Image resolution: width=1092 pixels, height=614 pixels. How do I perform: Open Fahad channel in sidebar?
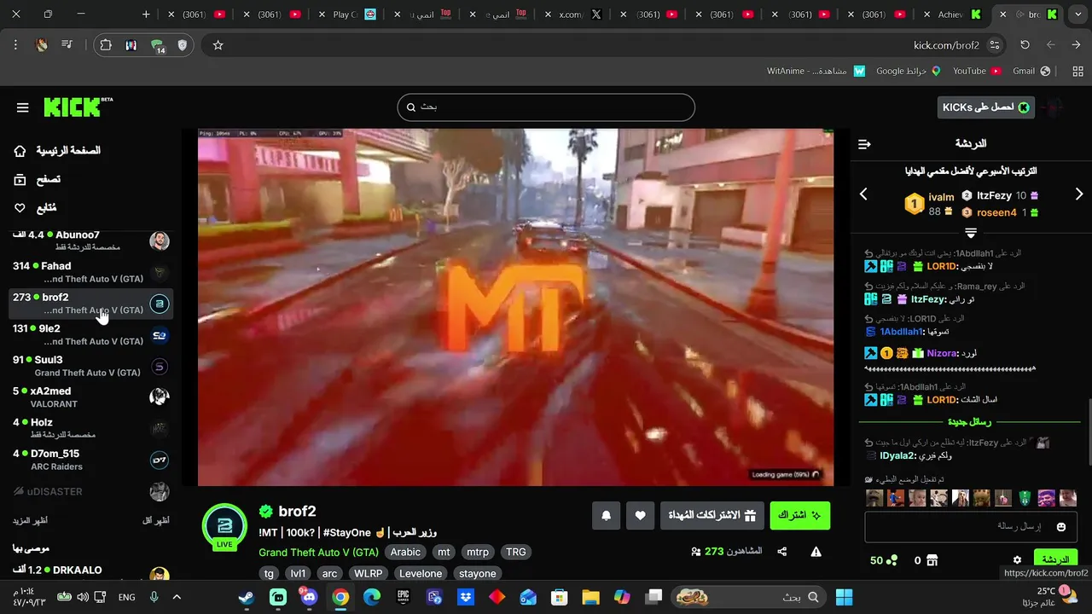90,272
